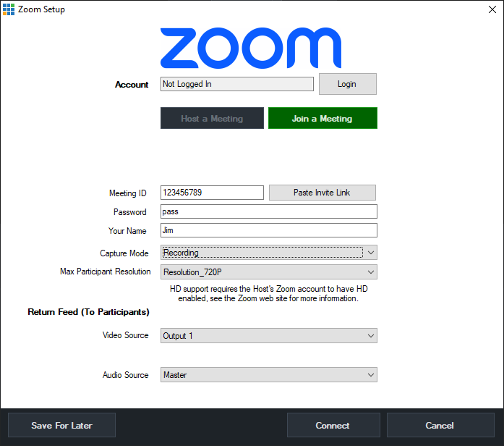Open the Capture Mode dropdown

(268, 253)
